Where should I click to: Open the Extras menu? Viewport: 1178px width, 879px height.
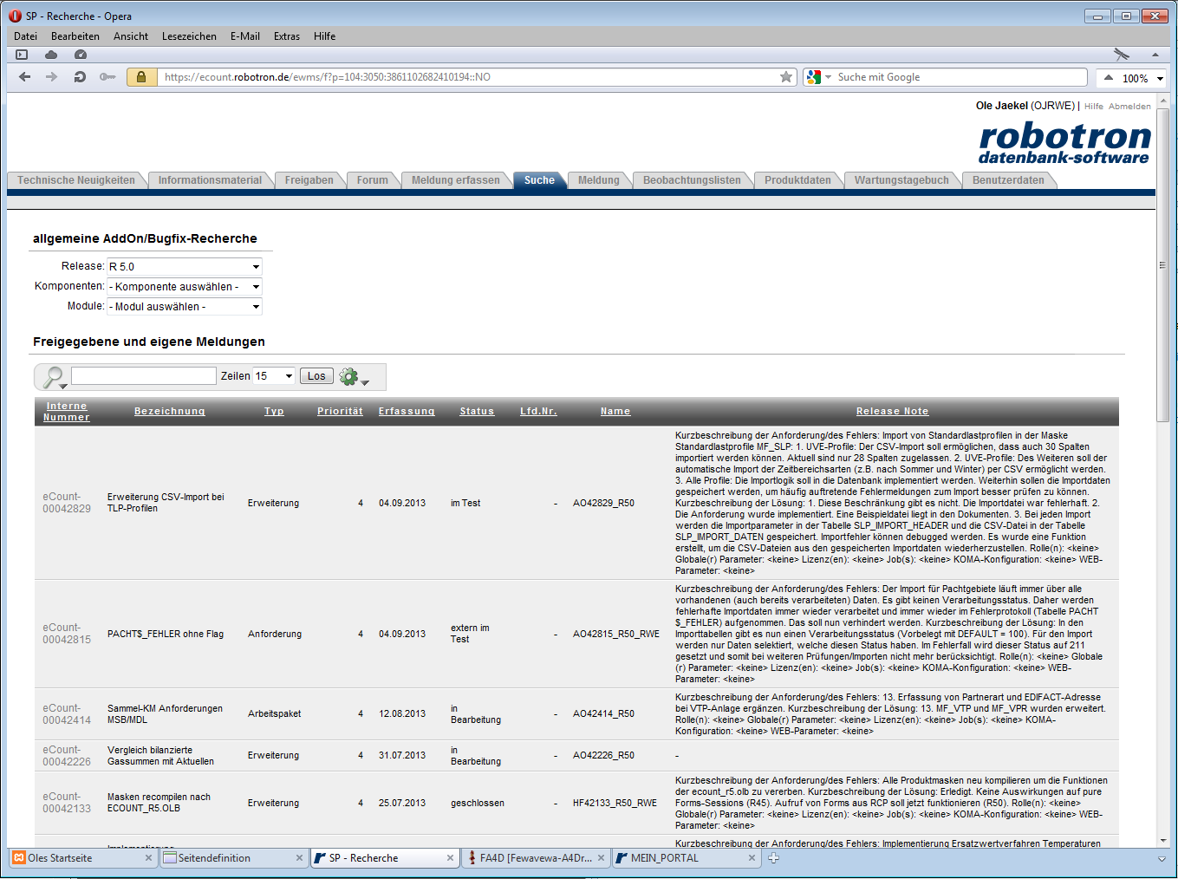(x=287, y=36)
